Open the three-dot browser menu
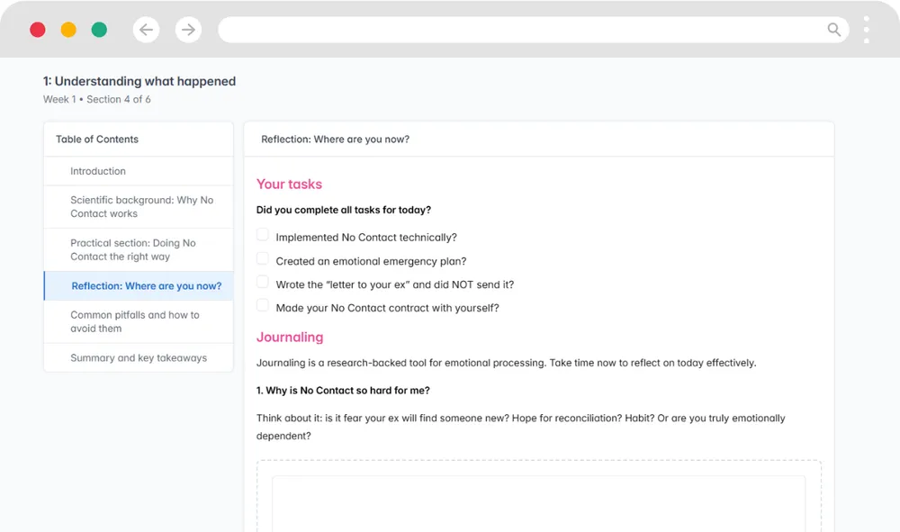900x532 pixels. click(867, 30)
